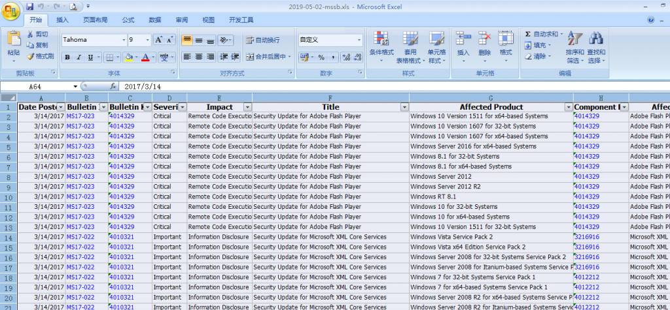The width and height of the screenshot is (670, 310).
Task: Switch to the 开发工具 ribbon tab
Action: [241, 20]
